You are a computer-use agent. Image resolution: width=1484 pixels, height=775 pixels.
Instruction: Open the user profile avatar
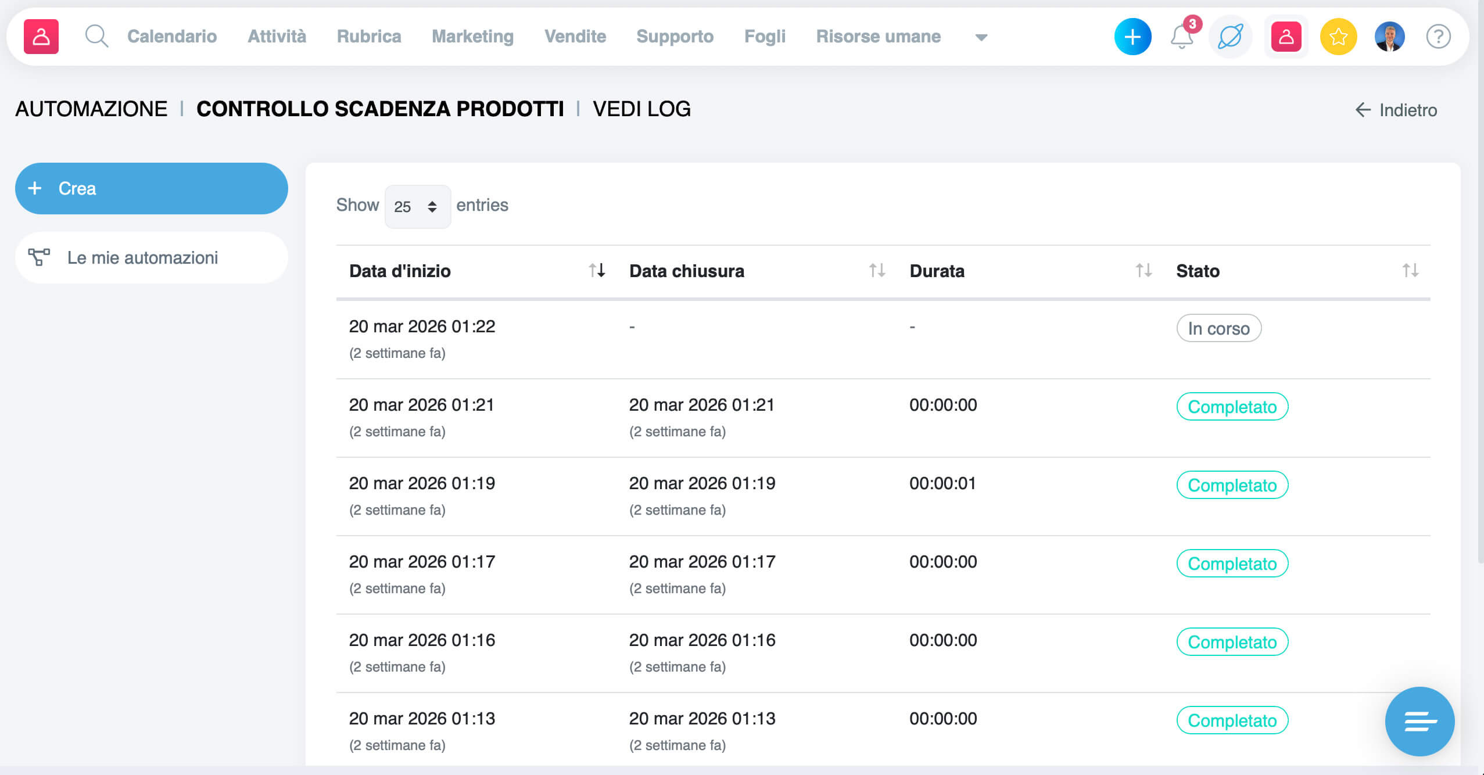[x=1389, y=37]
